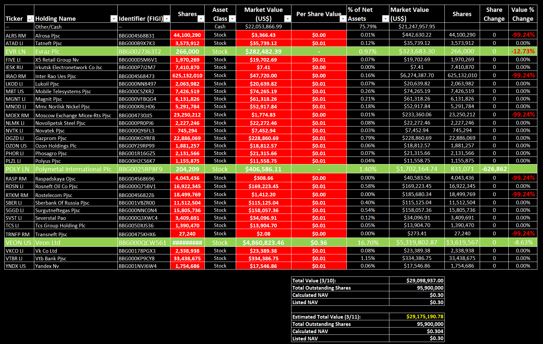
Task: Select the Rosneft Oil Co Pjsc cell
Action: point(76,186)
